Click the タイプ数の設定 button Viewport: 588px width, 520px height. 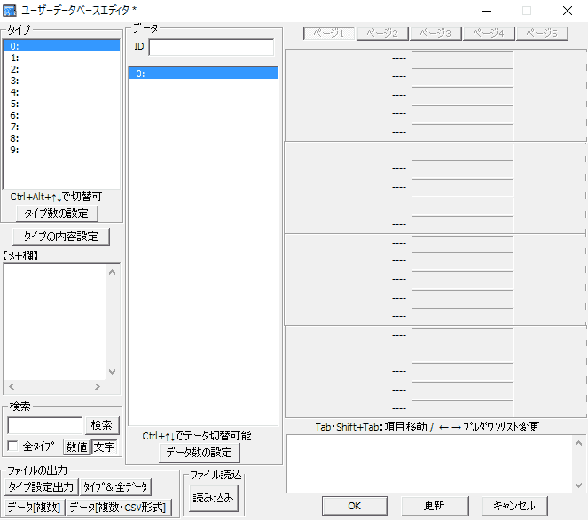(x=57, y=213)
